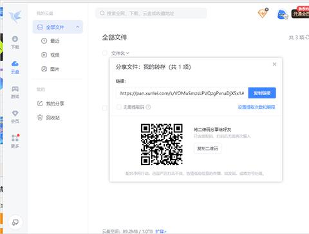Open the 文件名 sort dropdown
The image size is (309, 234).
(x=120, y=53)
